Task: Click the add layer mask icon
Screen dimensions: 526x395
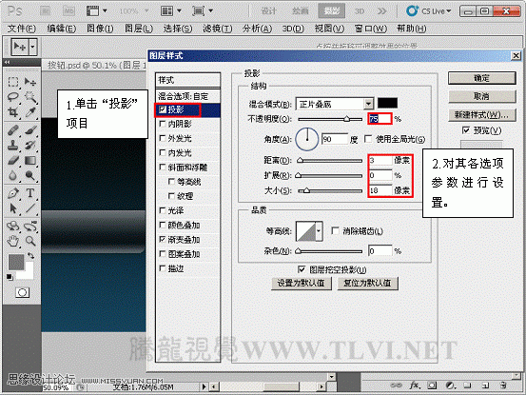Action: pyautogui.click(x=433, y=385)
